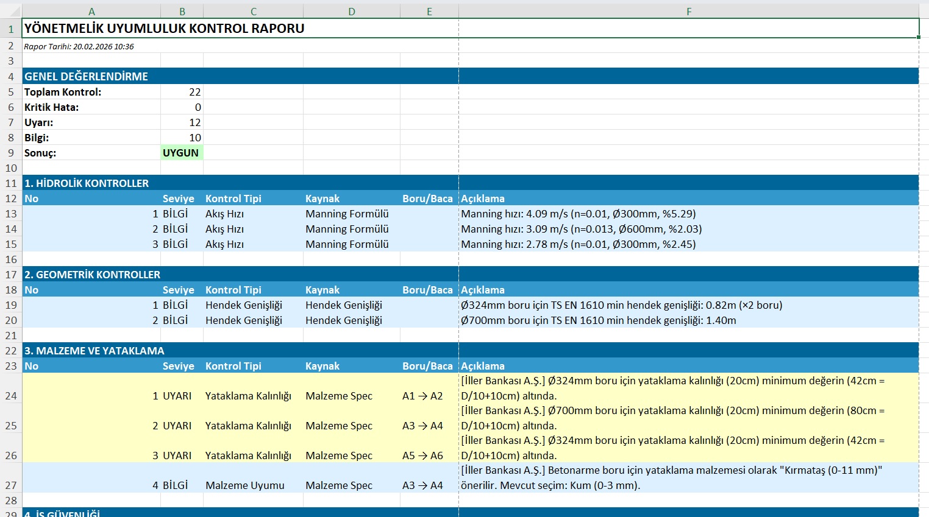This screenshot has height=517, width=929.
Task: Select the Ø700mm hendek genişliği 1.40m cell
Action: (689, 320)
